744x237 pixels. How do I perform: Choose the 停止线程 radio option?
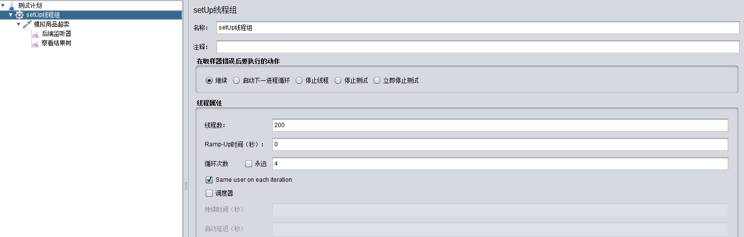pyautogui.click(x=299, y=80)
